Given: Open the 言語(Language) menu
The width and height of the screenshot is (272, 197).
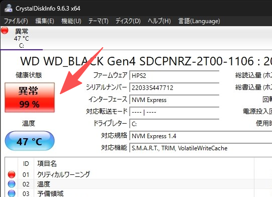Looking at the screenshot, I should (x=199, y=21).
